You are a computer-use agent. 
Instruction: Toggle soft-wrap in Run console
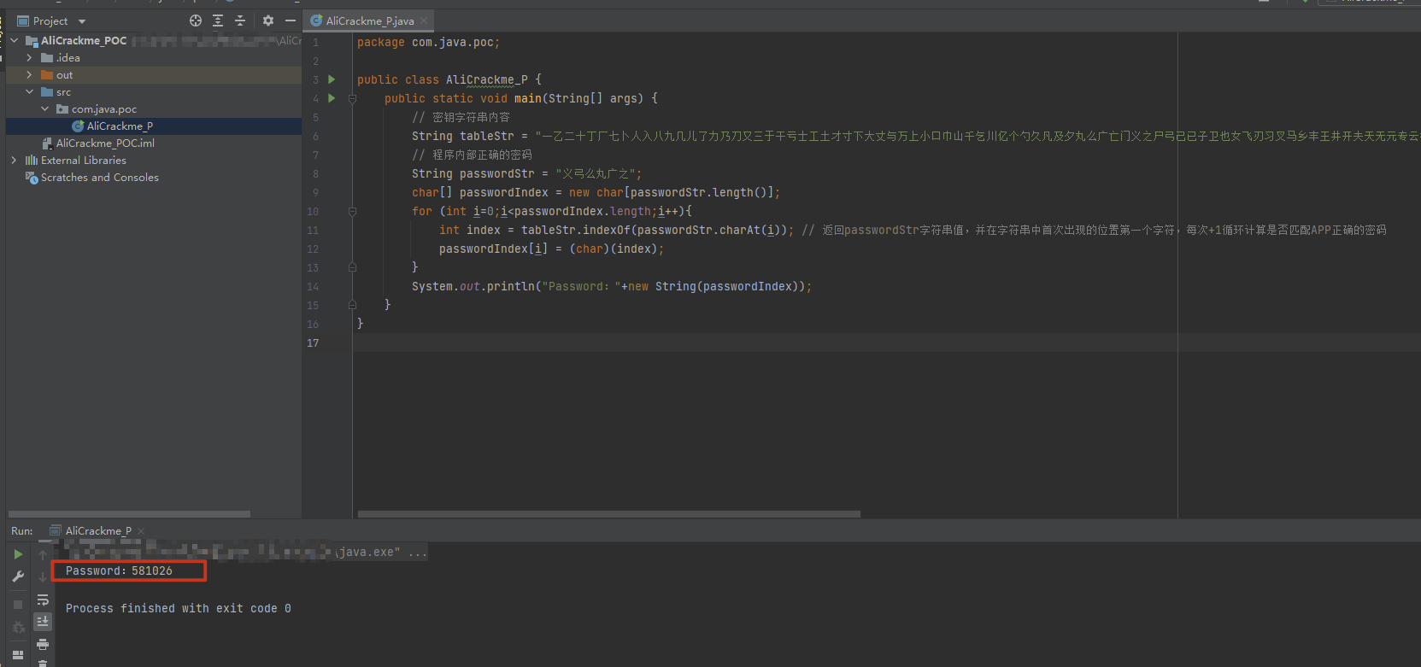click(43, 600)
